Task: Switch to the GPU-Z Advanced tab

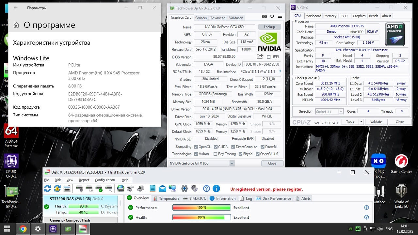Action: click(218, 18)
